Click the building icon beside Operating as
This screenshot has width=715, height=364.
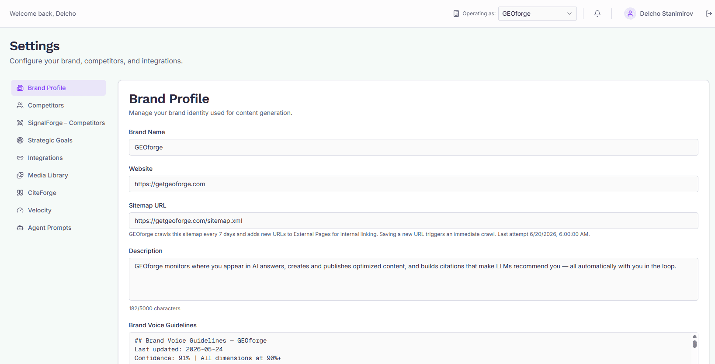pyautogui.click(x=456, y=14)
